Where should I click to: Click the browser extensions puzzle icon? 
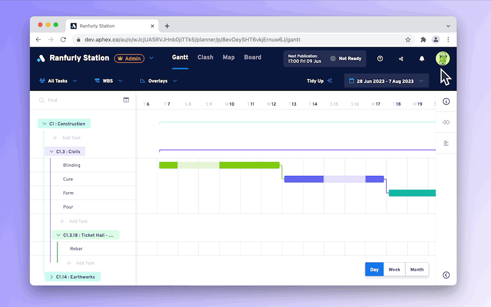[x=423, y=40]
